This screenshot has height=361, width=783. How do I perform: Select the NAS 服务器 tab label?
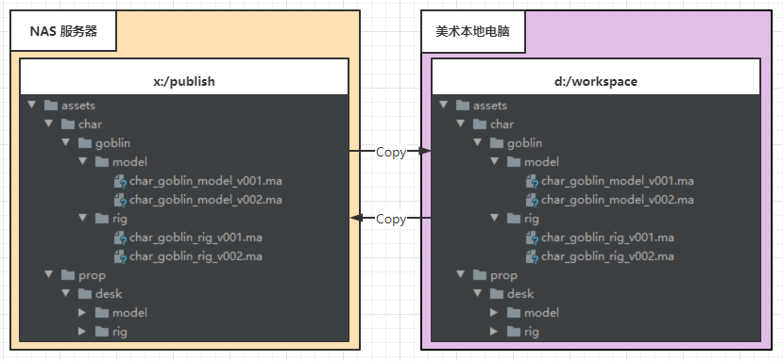pyautogui.click(x=63, y=31)
